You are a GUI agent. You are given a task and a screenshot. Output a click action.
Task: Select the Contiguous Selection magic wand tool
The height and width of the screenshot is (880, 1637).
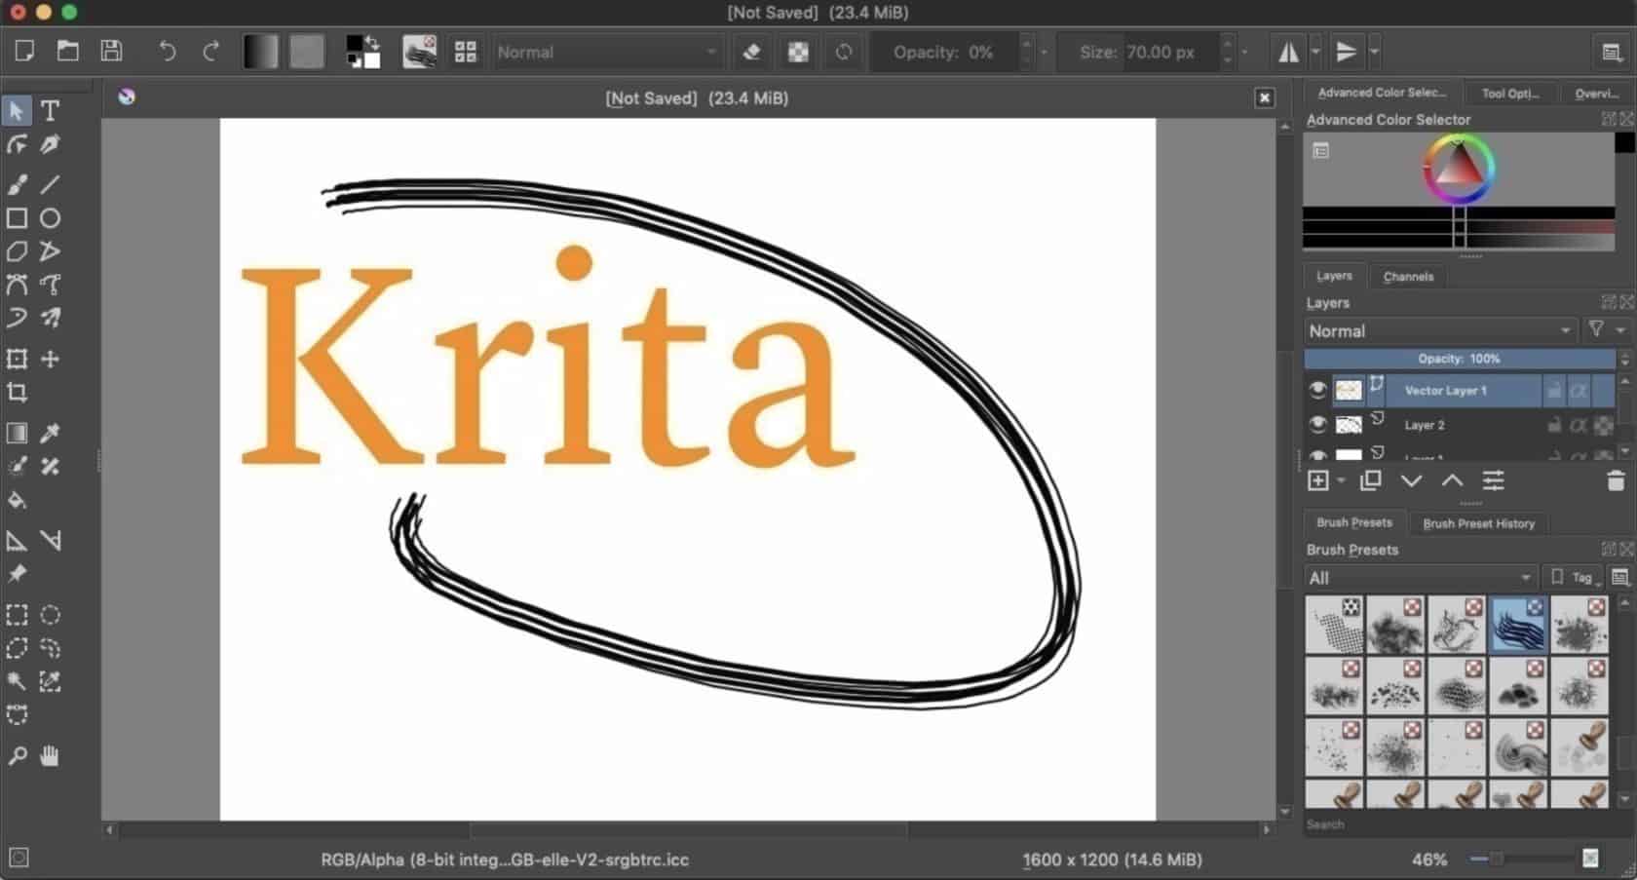[17, 682]
